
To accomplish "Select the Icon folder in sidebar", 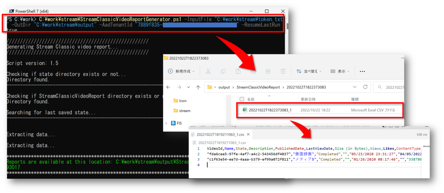I will (180, 100).
